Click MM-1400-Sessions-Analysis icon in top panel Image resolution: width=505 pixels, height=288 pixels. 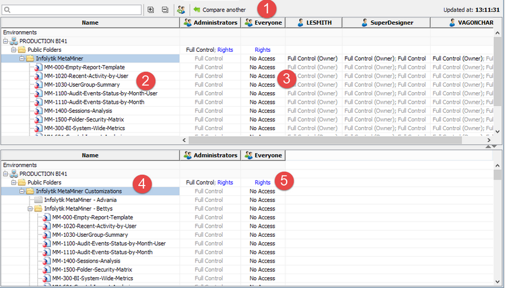click(39, 111)
